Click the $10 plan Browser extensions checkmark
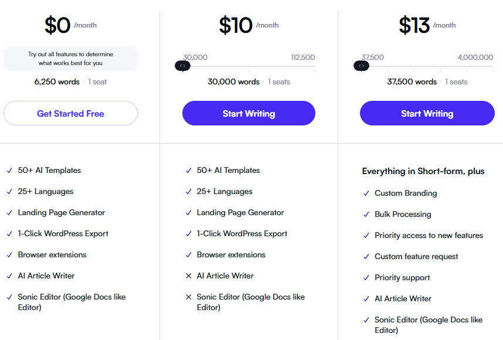503x340 pixels. [x=189, y=255]
